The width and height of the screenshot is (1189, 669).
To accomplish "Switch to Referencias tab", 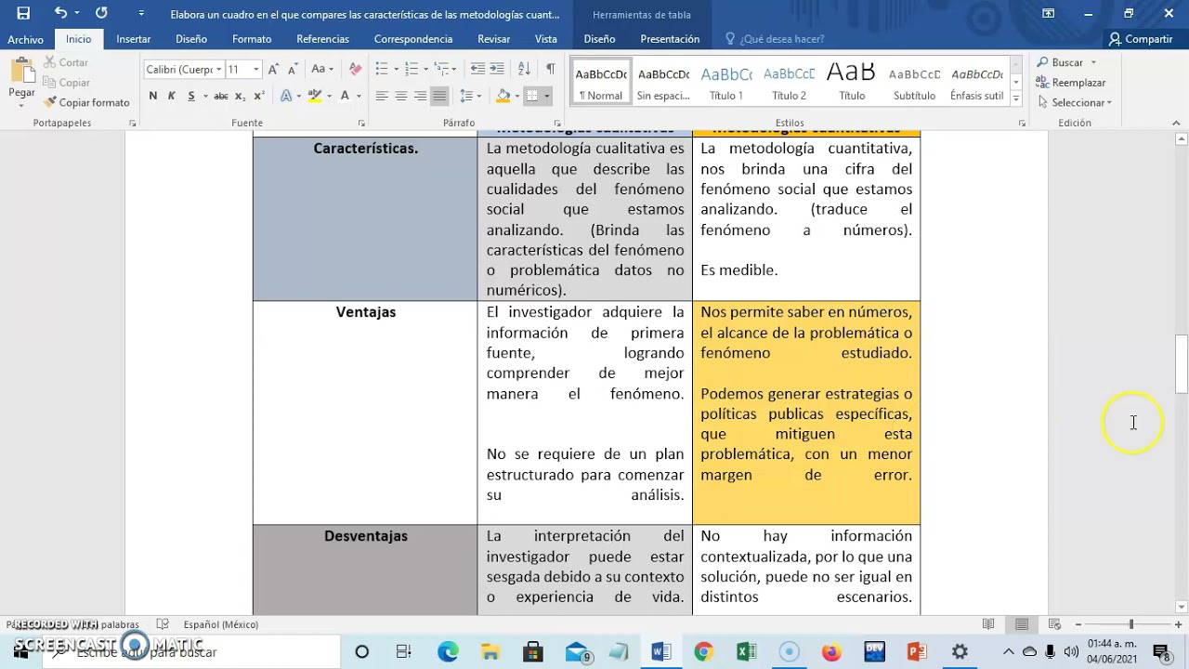I will pyautogui.click(x=322, y=39).
